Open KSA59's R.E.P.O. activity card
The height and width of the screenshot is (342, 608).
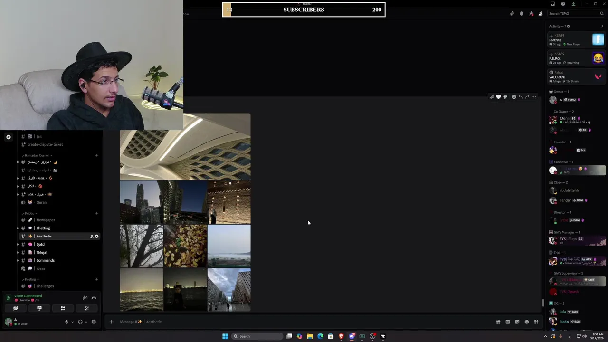click(577, 58)
